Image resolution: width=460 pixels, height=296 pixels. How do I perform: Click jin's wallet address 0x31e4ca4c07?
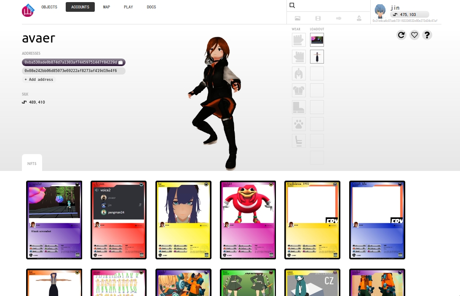click(x=405, y=21)
